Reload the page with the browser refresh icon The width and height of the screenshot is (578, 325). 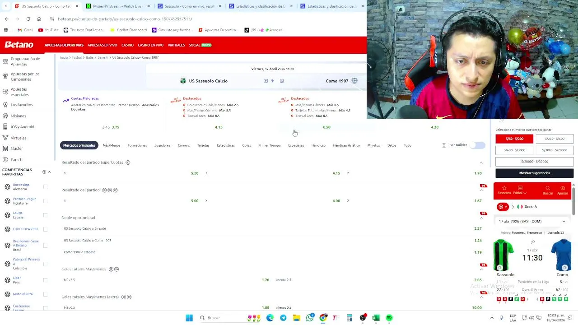(x=28, y=19)
